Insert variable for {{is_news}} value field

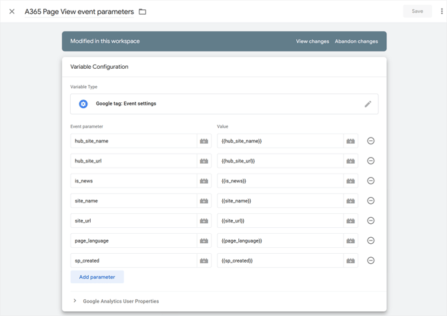(350, 181)
